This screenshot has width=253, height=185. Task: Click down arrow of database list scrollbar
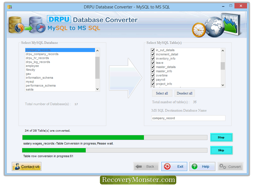97,89
